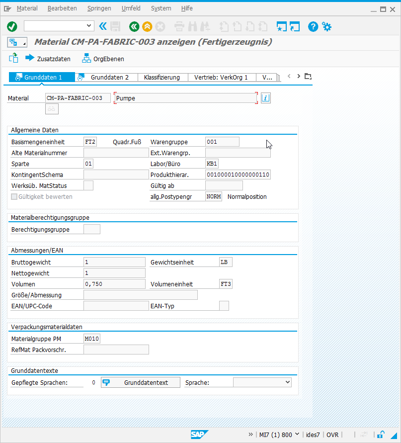Open the Bearbeiten menu

62,8
